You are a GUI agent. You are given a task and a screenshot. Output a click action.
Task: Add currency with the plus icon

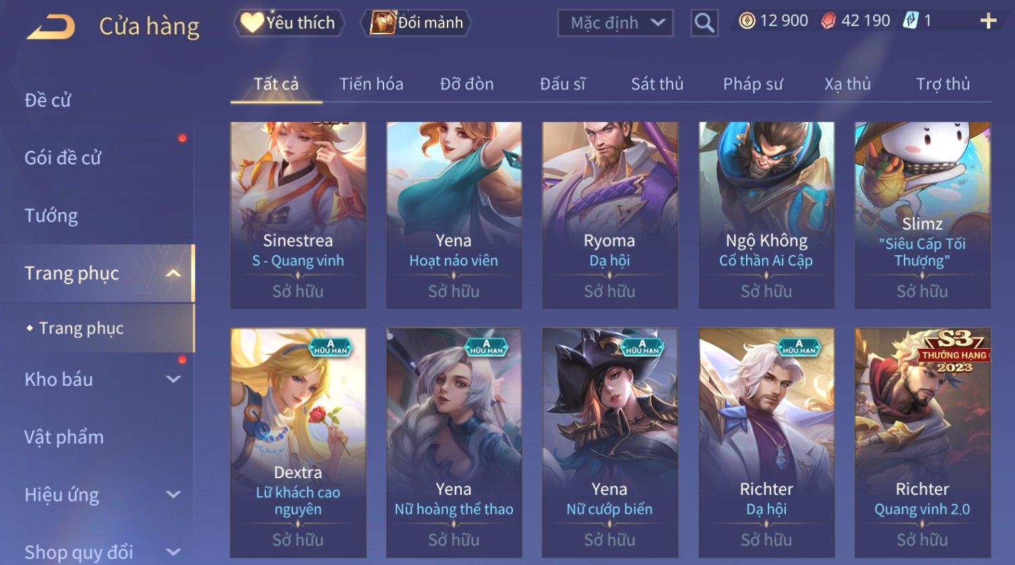988,21
